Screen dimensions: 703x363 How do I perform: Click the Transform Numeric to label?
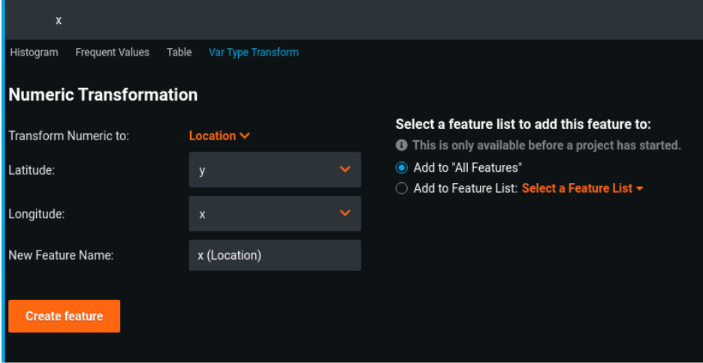pyautogui.click(x=69, y=136)
